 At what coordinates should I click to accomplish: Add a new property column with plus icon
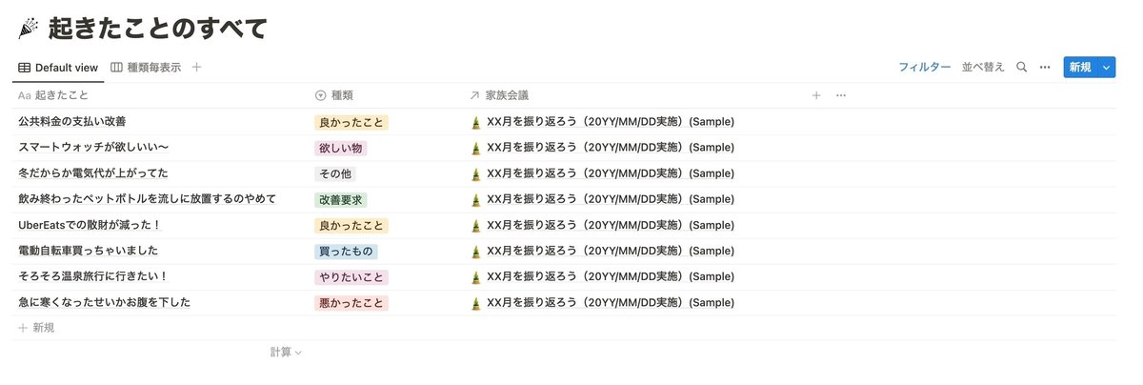tap(816, 95)
